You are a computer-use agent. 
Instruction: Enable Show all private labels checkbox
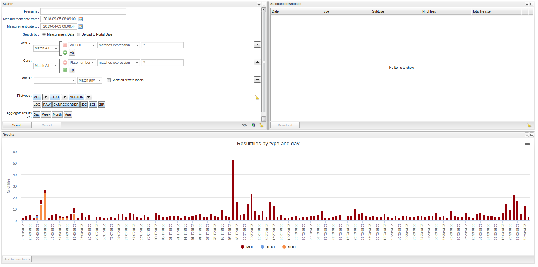tap(109, 80)
